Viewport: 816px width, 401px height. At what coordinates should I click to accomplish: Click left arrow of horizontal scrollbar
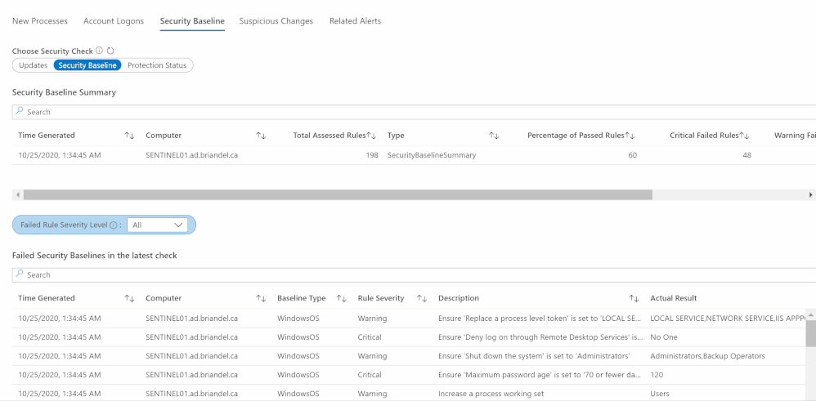18,194
